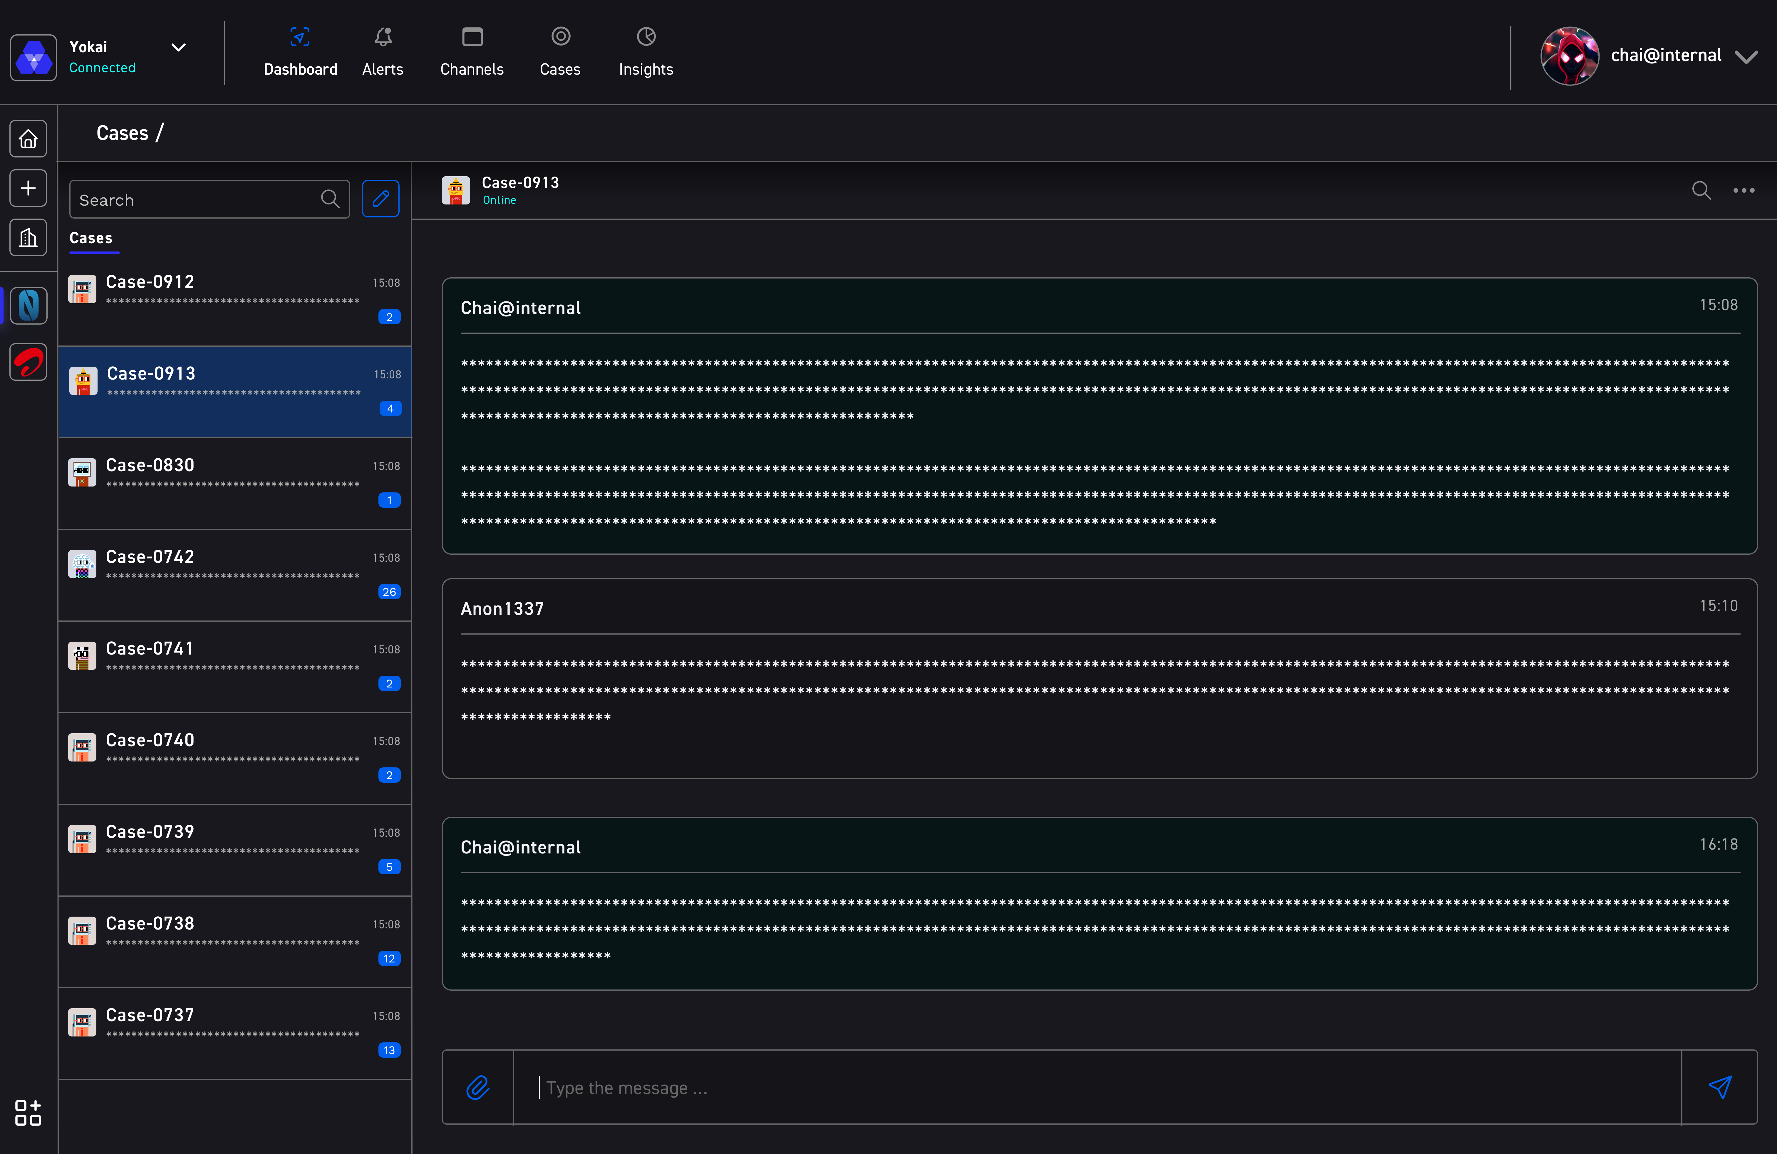Open Case-0739 in the list

[x=235, y=850]
